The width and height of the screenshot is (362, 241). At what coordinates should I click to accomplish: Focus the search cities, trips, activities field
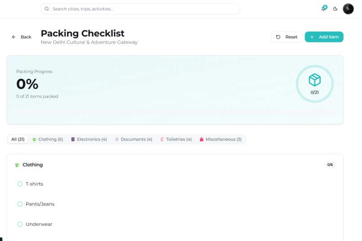[x=141, y=9]
